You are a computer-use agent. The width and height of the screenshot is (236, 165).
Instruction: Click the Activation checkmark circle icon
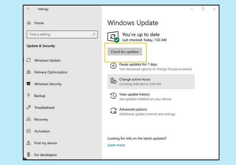(29, 131)
